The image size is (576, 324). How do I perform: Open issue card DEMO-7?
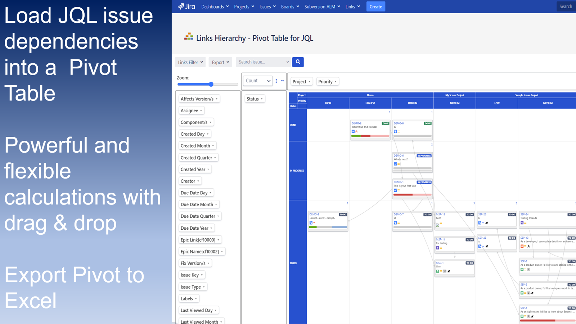coord(412,221)
